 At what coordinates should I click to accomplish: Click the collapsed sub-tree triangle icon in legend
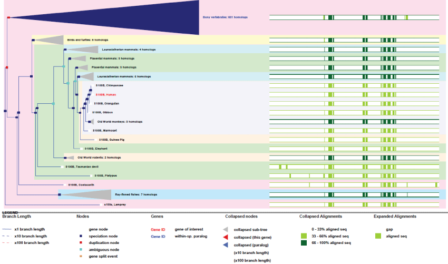click(x=226, y=230)
